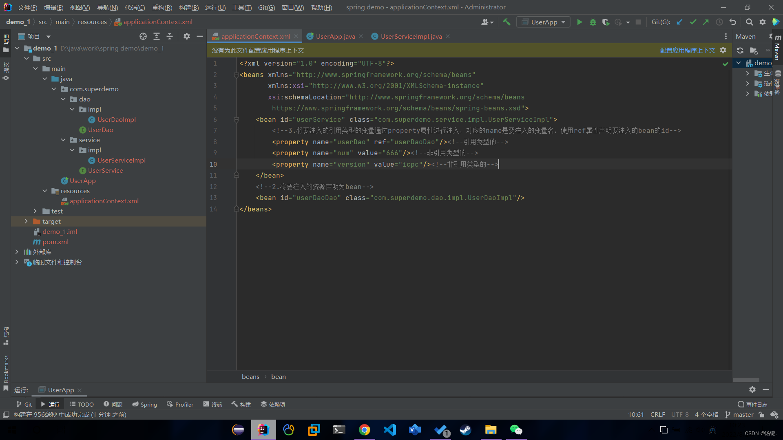Collapse all in project tree
The image size is (783, 440).
point(170,36)
